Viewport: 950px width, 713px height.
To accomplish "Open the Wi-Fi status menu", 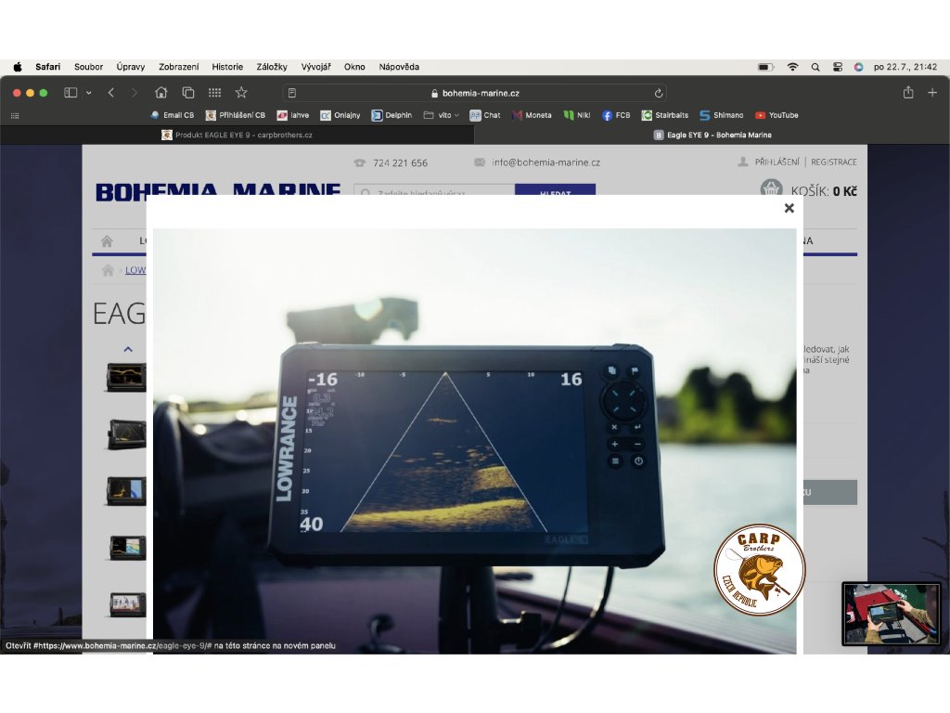I will 792,67.
